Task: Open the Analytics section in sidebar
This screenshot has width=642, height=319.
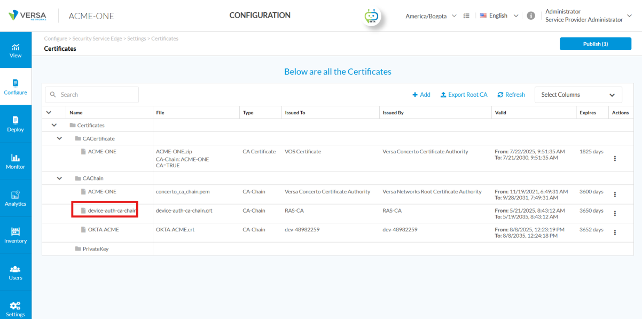Action: [15, 198]
